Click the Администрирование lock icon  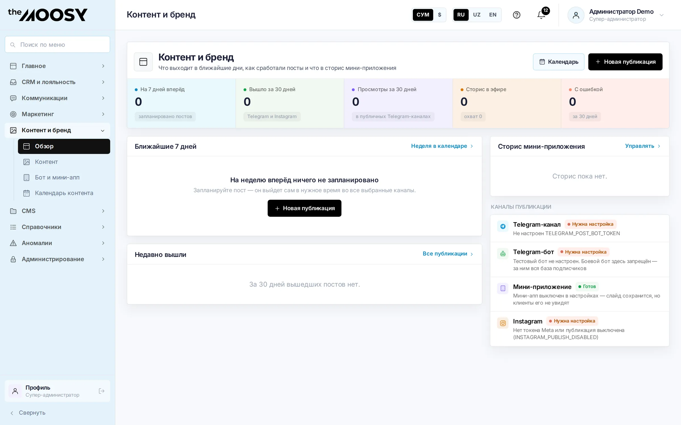point(13,259)
